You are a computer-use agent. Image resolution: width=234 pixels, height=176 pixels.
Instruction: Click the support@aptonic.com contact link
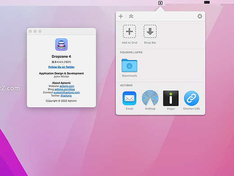click(67, 93)
